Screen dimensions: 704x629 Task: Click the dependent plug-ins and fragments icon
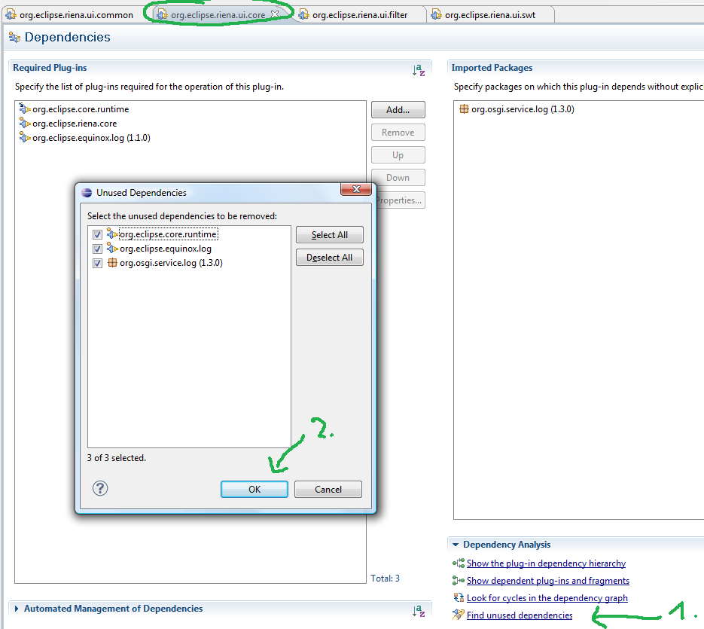(x=459, y=581)
